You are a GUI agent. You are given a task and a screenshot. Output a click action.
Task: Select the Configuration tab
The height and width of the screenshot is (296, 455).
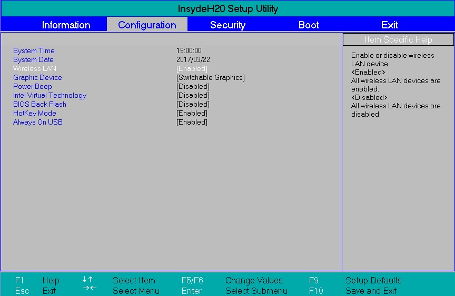(147, 25)
